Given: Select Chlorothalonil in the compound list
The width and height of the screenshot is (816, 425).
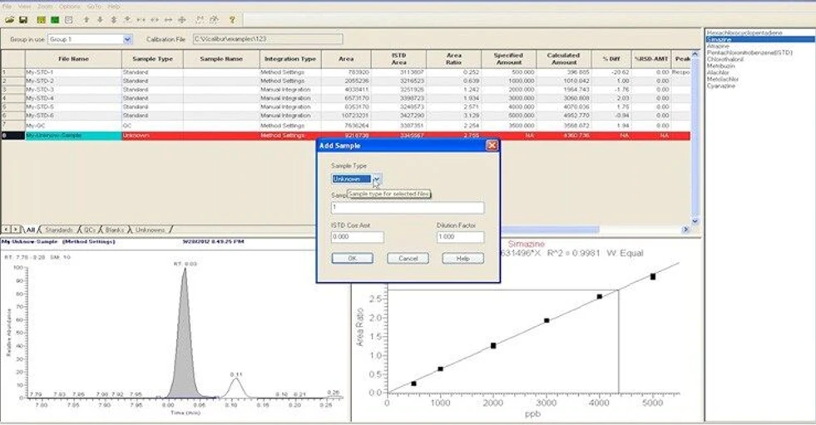Looking at the screenshot, I should 725,59.
